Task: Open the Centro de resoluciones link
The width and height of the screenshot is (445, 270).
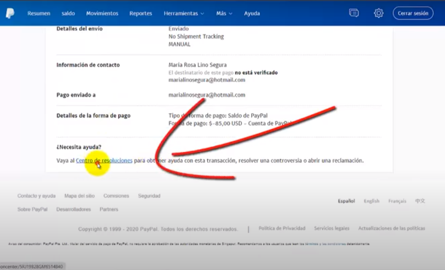Action: click(x=104, y=160)
